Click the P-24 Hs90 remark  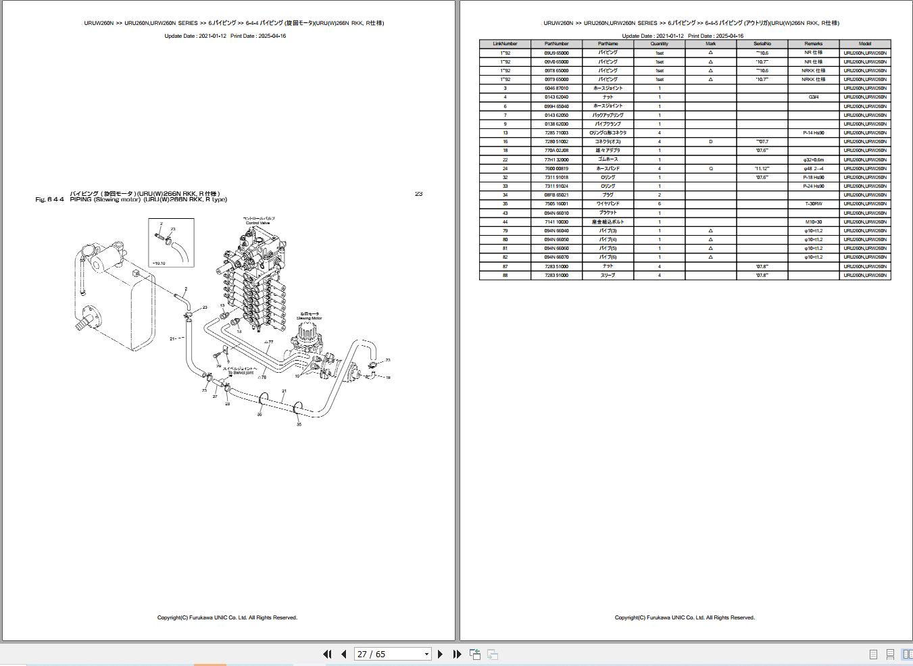[813, 186]
